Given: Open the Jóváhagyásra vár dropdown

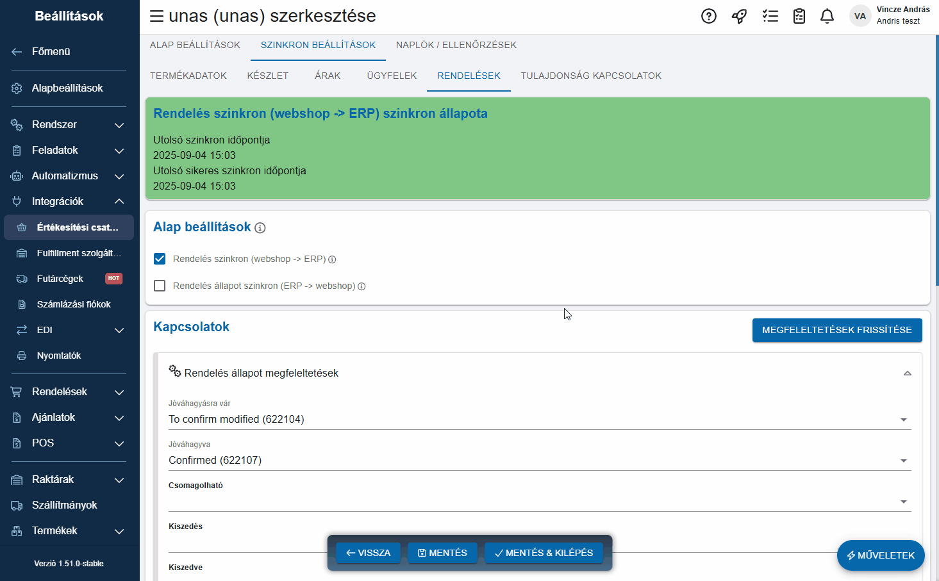Looking at the screenshot, I should tap(538, 420).
